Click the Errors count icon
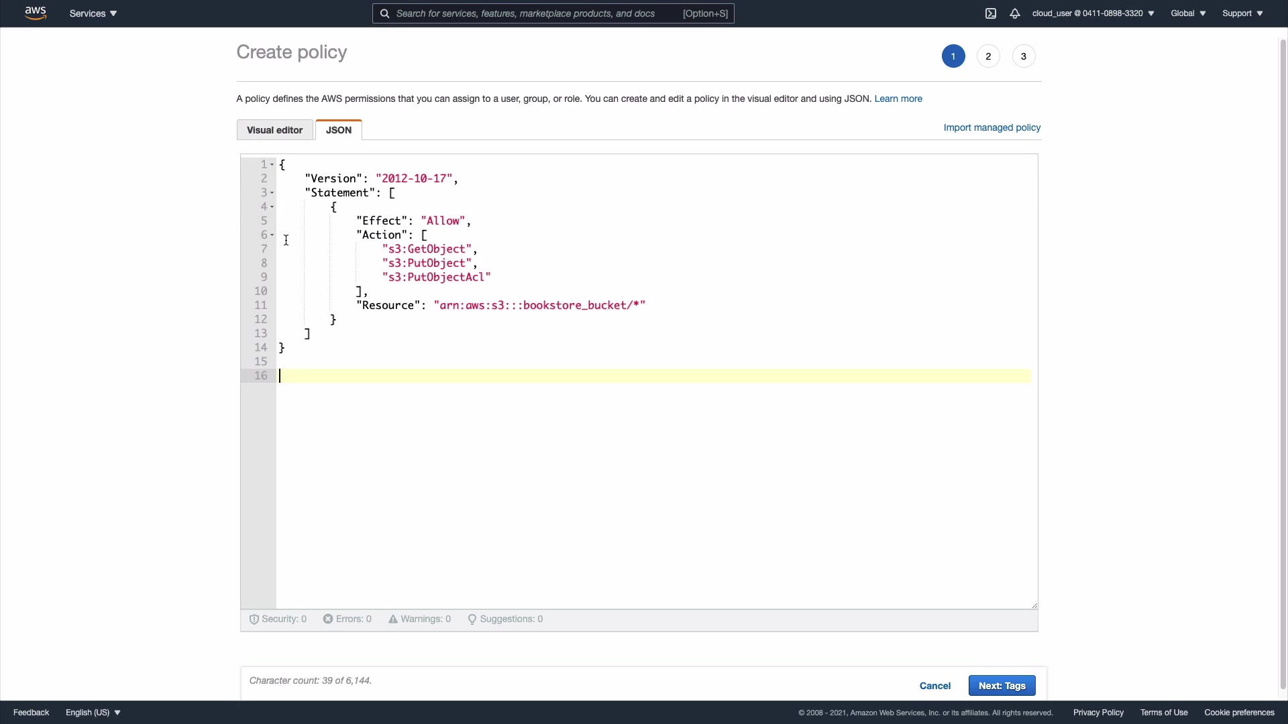This screenshot has width=1288, height=724. pos(328,619)
